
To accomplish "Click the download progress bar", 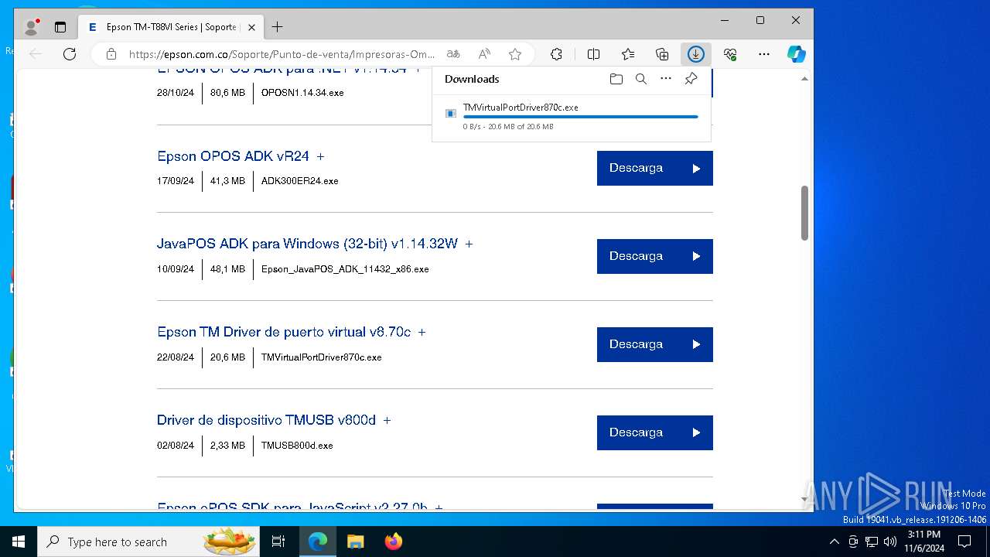I will click(x=580, y=117).
